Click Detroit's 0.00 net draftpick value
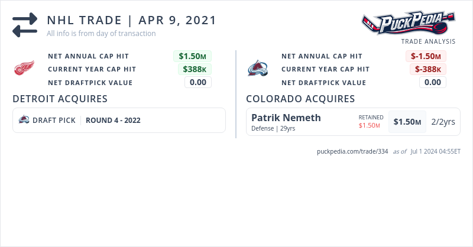This screenshot has width=473, height=247. tap(198, 82)
